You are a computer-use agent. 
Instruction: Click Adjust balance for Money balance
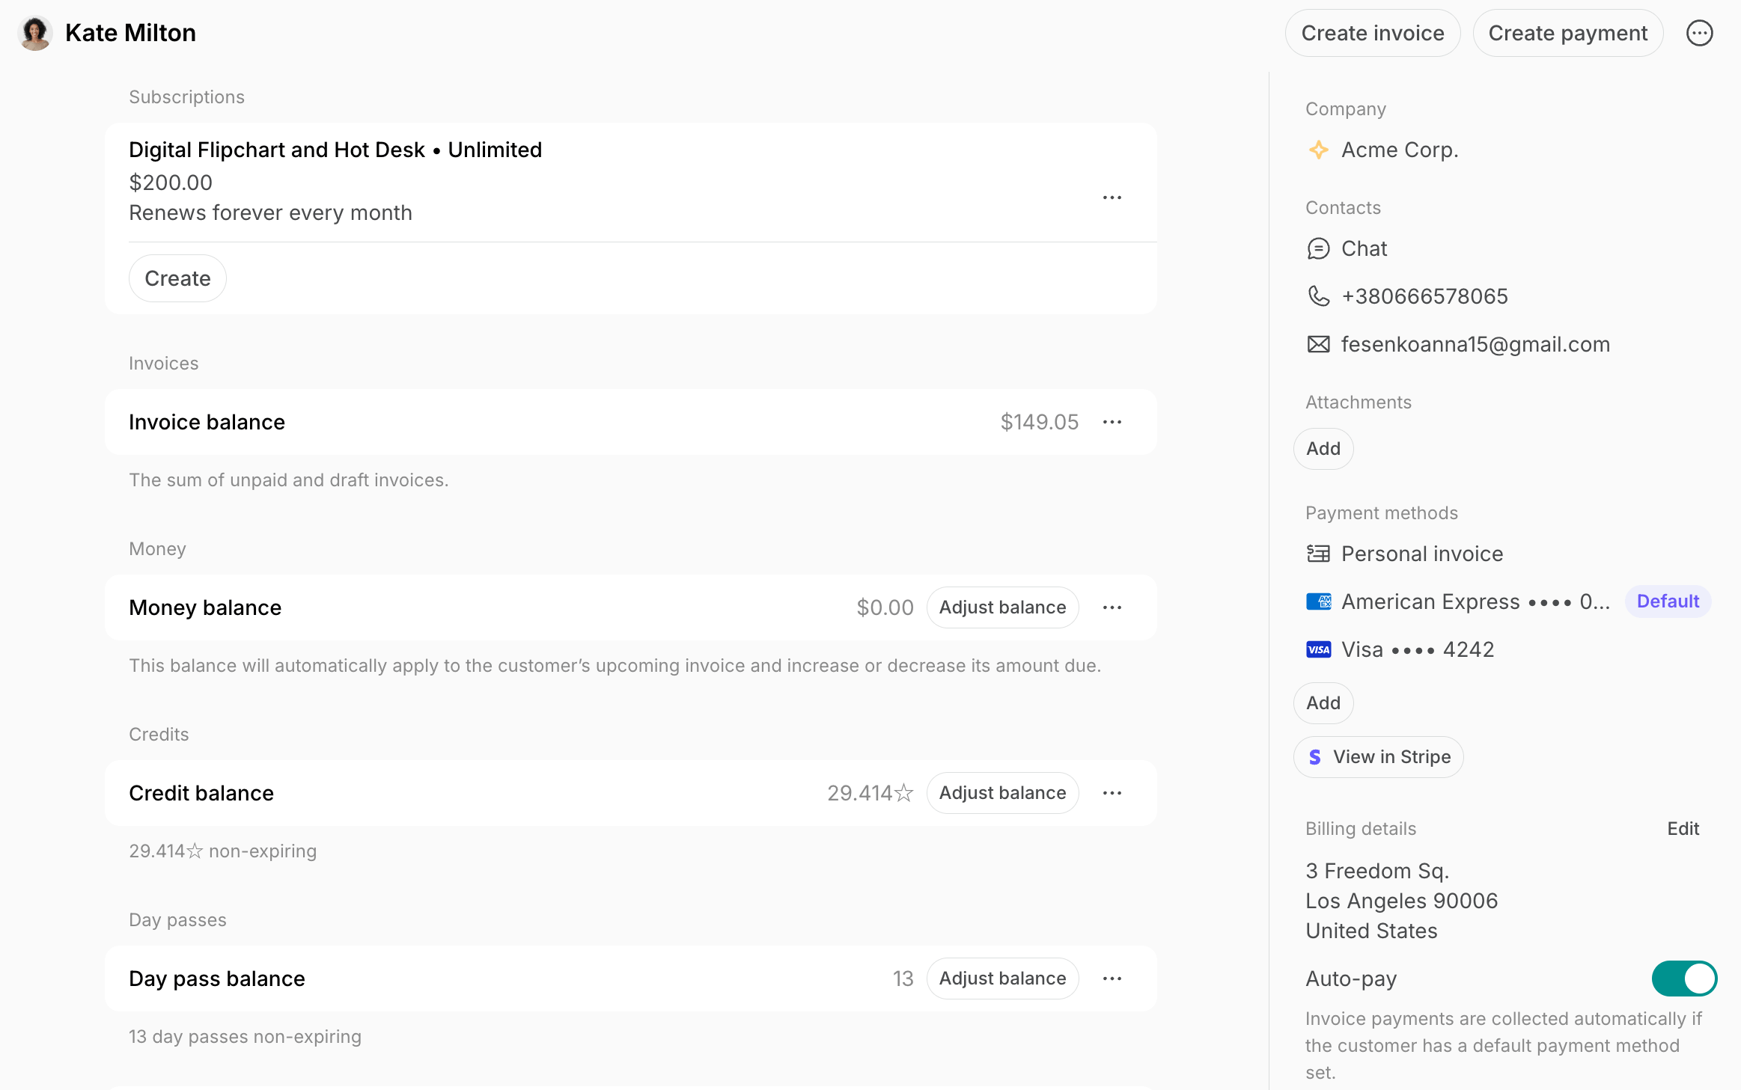[x=1002, y=607]
